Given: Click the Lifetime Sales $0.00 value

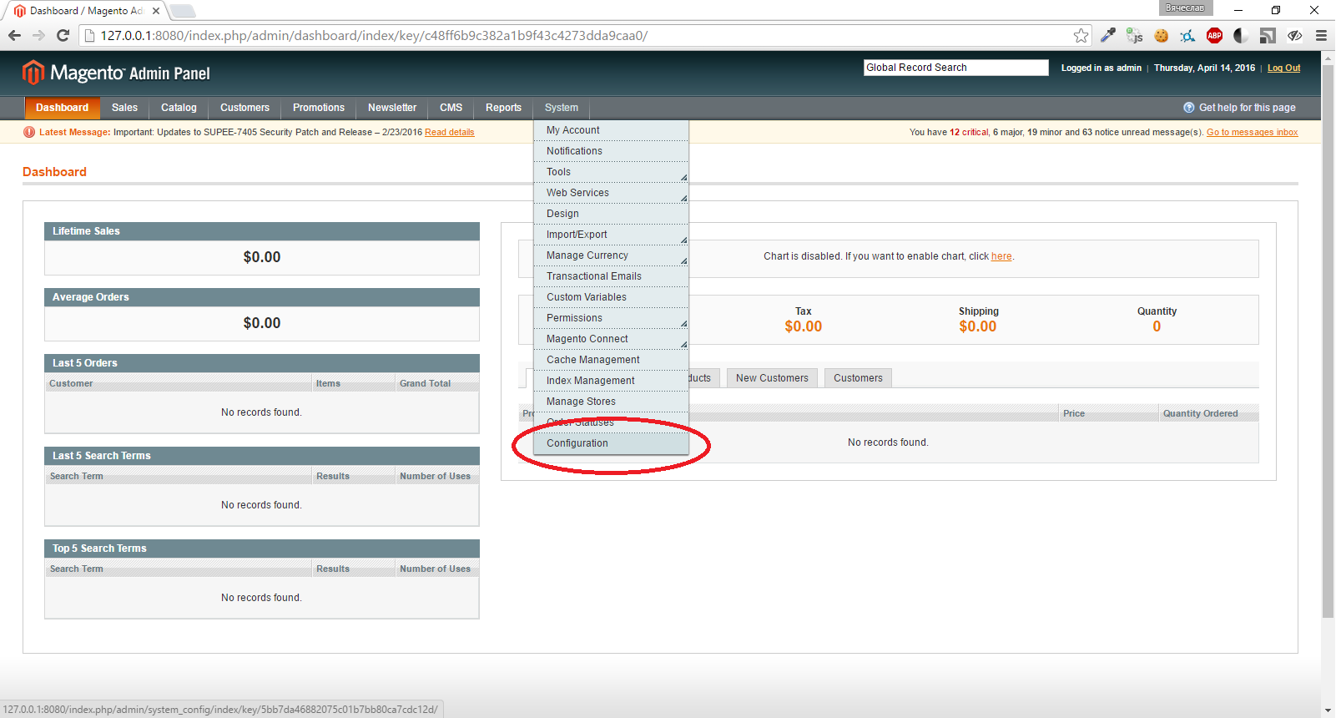Looking at the screenshot, I should 262,257.
